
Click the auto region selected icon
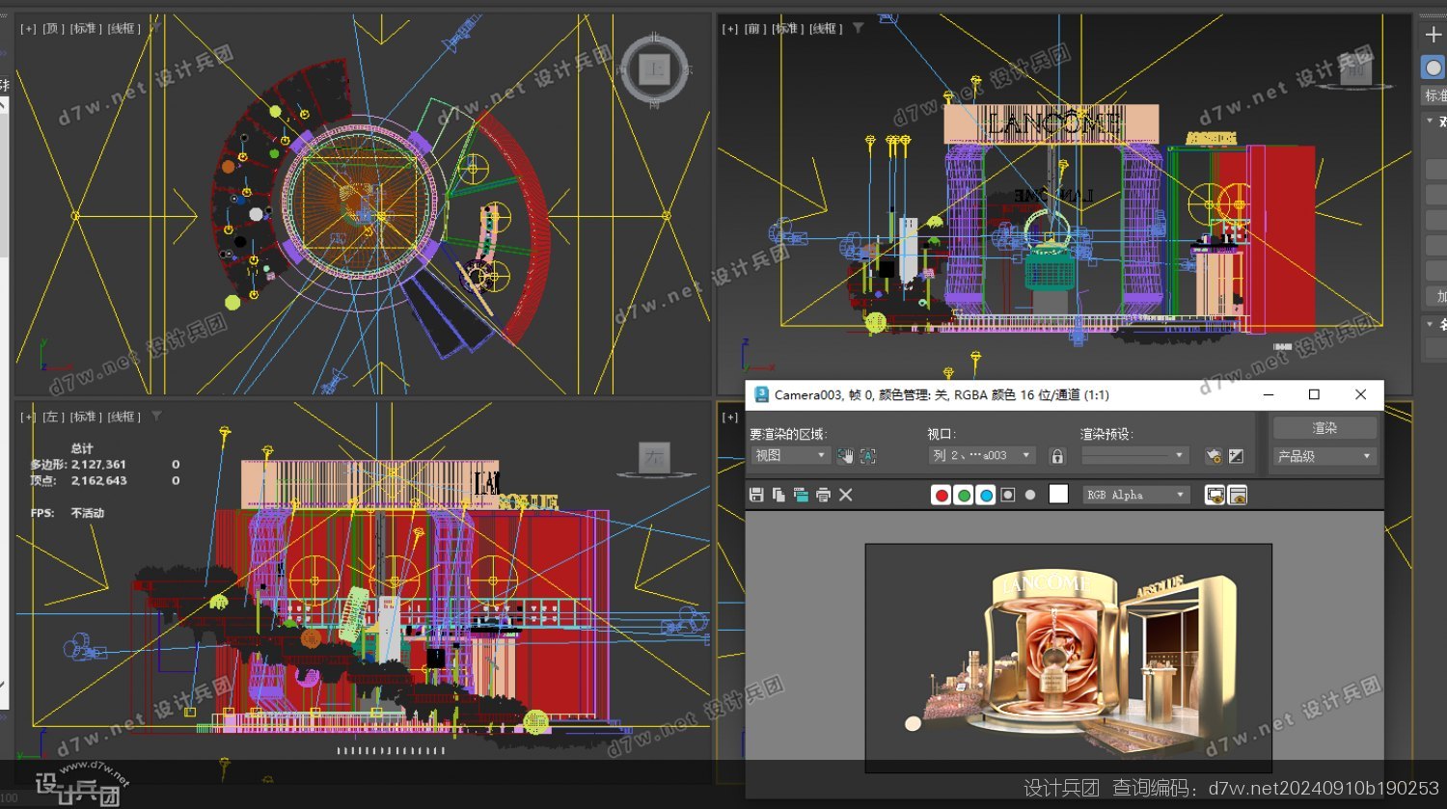(868, 456)
